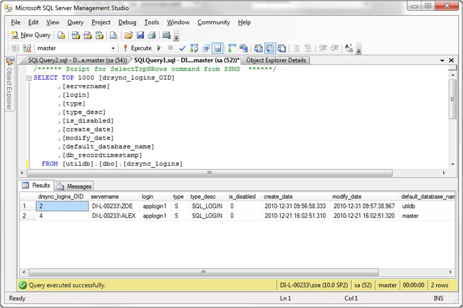Click the New Query toolbar button
Screen dimensions: 463x308
[31, 35]
